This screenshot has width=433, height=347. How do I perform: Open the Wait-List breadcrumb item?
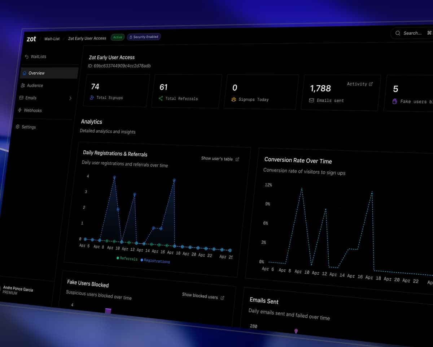(52, 39)
